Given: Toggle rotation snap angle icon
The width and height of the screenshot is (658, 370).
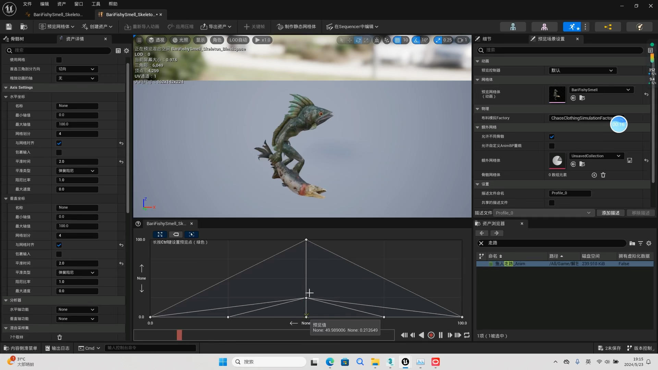Looking at the screenshot, I should click(x=416, y=40).
